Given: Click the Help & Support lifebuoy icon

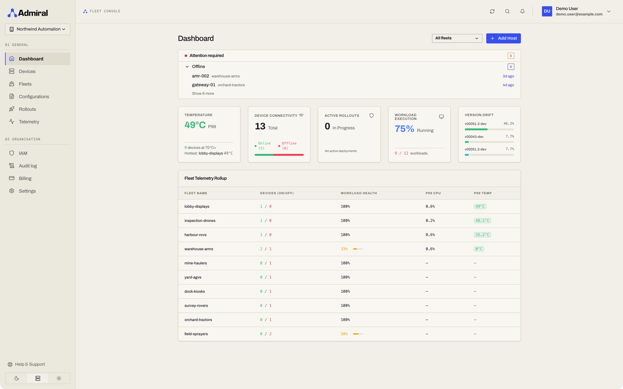Looking at the screenshot, I should 10,364.
